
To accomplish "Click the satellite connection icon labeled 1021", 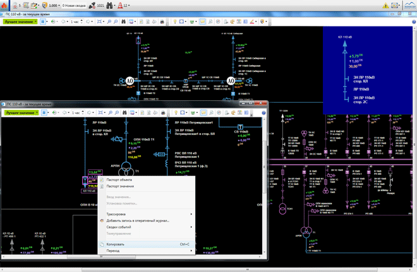I will 92,5.
